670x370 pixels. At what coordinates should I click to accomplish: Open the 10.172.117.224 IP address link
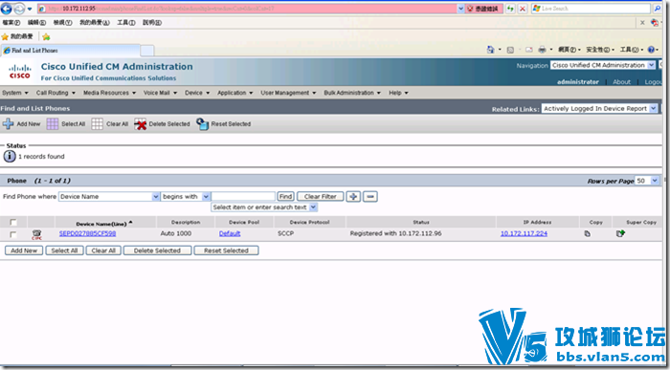point(524,233)
